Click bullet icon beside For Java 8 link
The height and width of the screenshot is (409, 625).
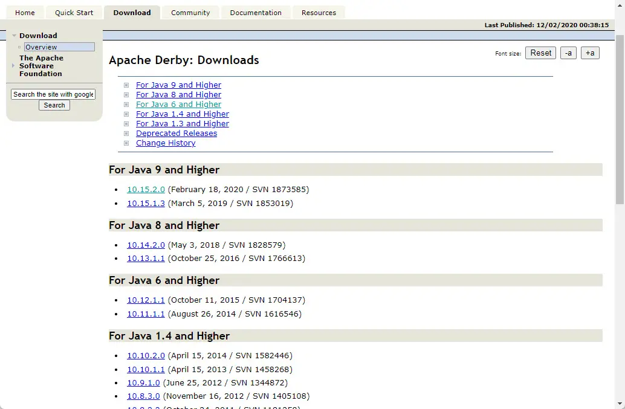(126, 95)
